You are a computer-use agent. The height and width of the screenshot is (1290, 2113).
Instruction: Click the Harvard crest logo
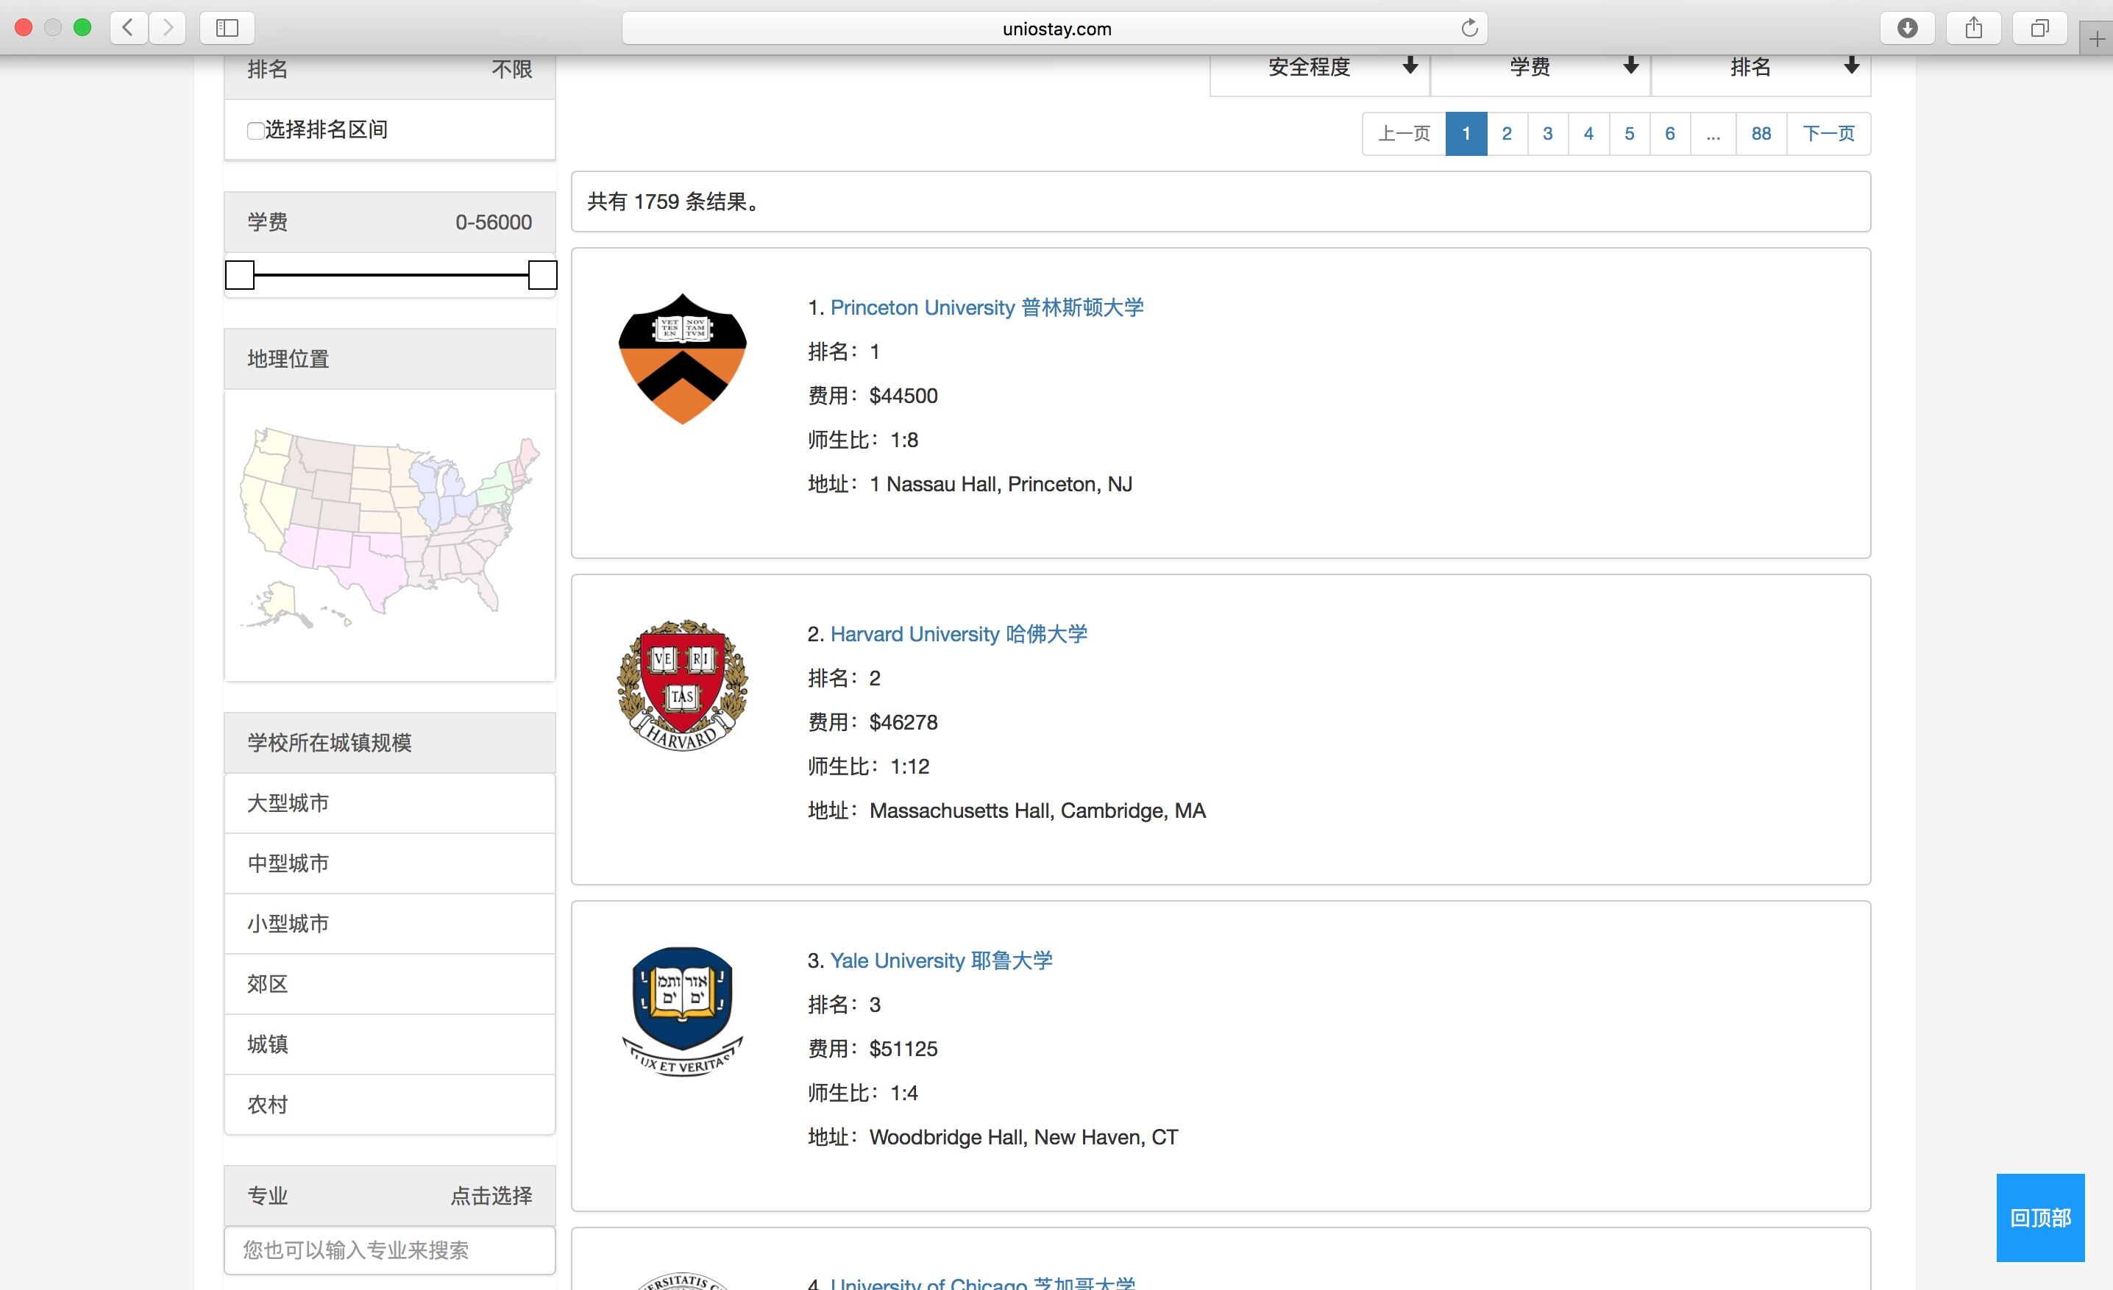pos(683,685)
